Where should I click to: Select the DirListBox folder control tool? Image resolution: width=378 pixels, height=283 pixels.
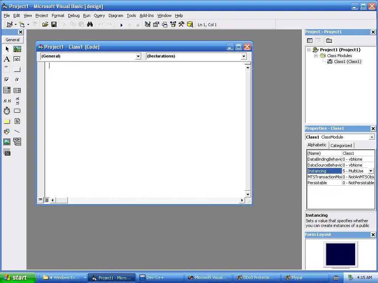(x=7, y=121)
